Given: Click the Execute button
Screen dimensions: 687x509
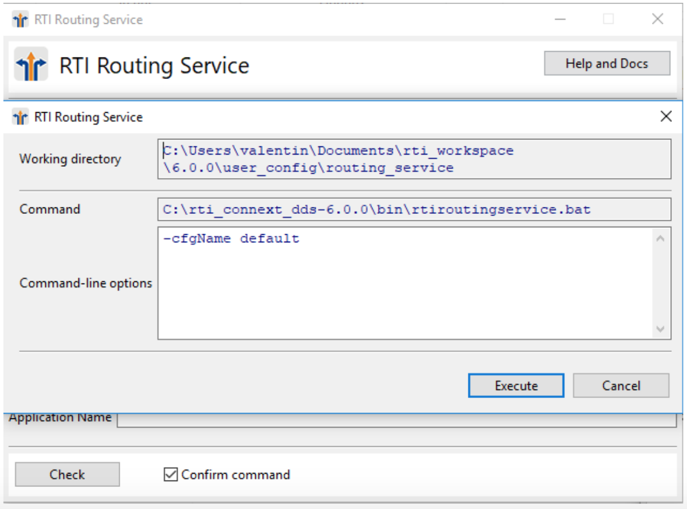Looking at the screenshot, I should click(516, 385).
